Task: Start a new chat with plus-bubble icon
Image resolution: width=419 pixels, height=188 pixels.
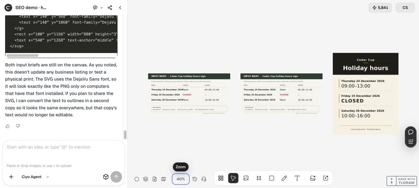Action: point(95,8)
